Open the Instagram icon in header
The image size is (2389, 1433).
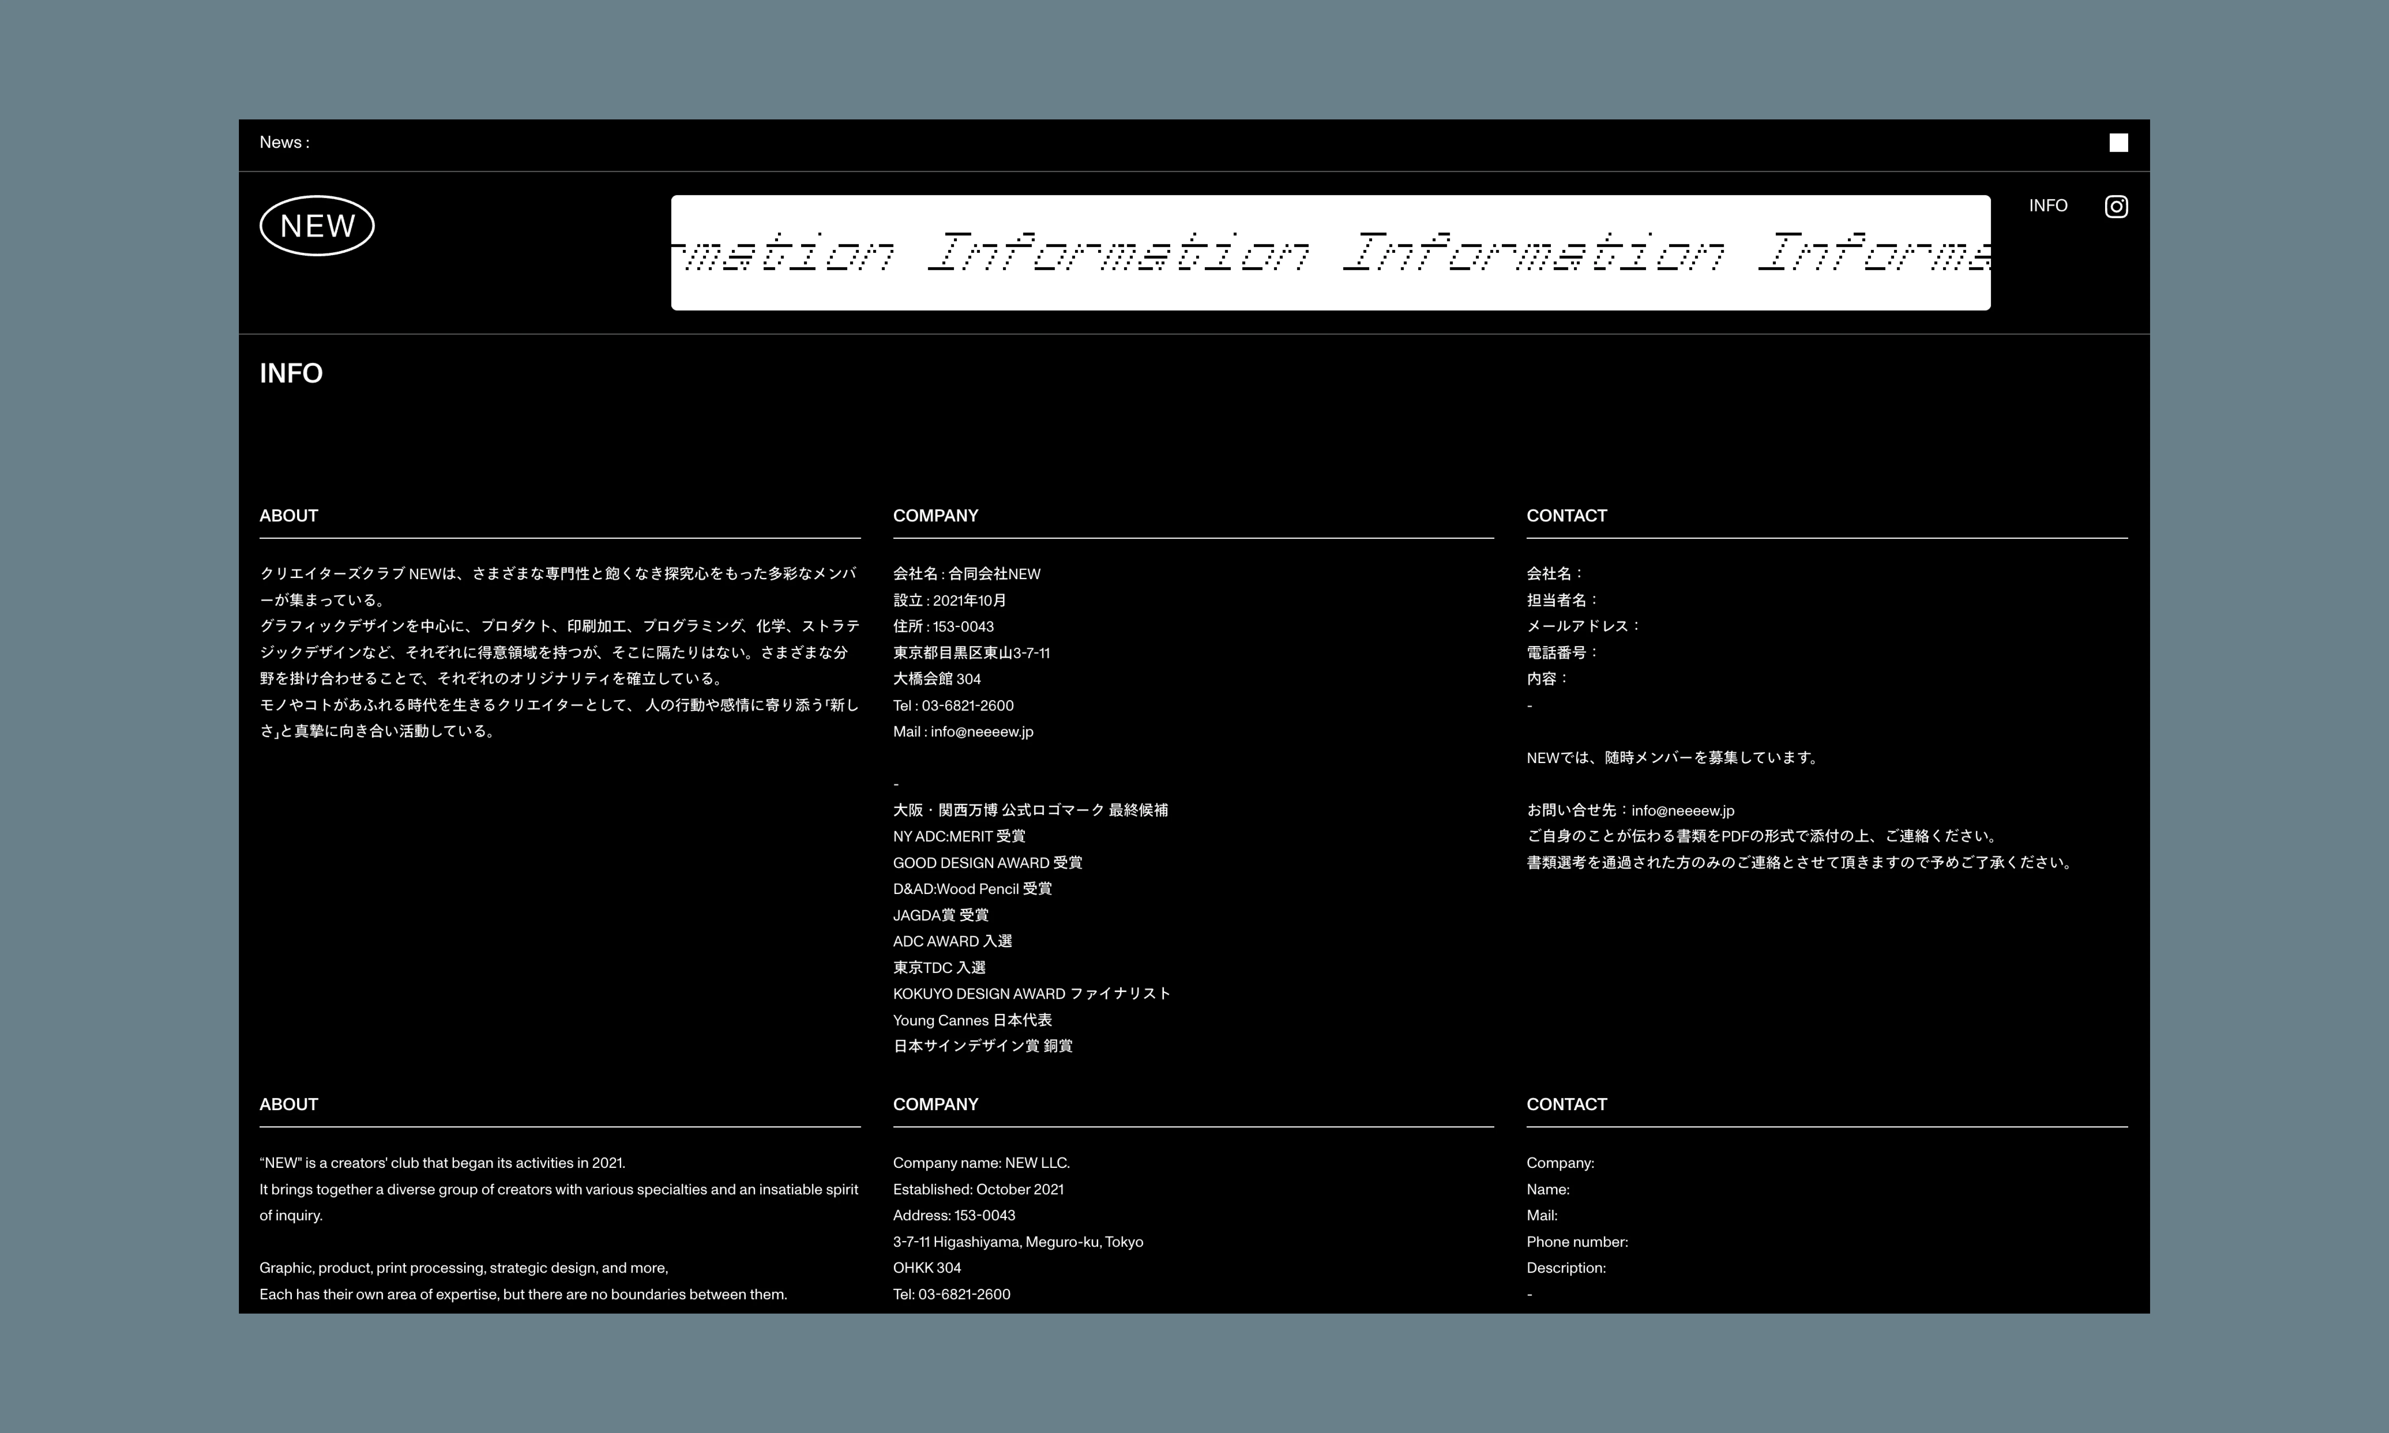point(2116,207)
